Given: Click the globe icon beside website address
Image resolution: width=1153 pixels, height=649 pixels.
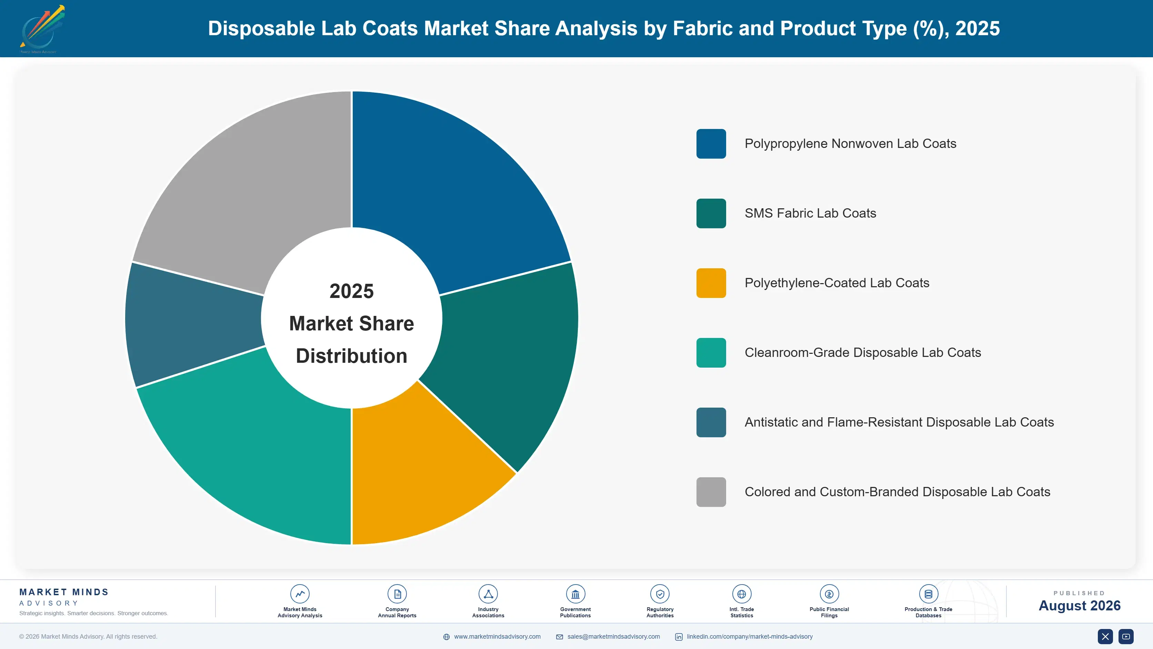Looking at the screenshot, I should [x=446, y=637].
